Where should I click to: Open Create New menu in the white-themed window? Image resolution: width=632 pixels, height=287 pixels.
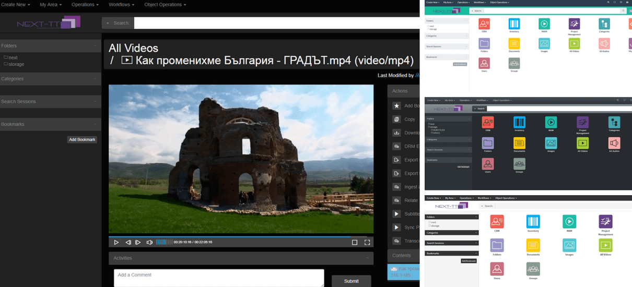(434, 198)
